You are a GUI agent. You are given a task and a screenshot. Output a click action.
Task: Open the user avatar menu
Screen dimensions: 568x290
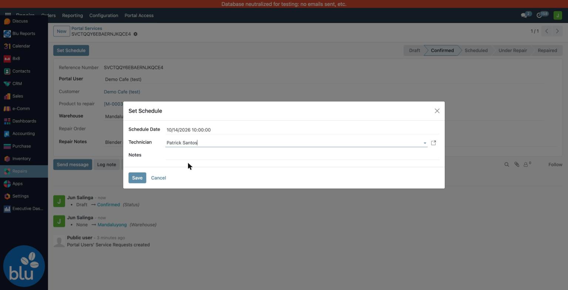click(558, 16)
